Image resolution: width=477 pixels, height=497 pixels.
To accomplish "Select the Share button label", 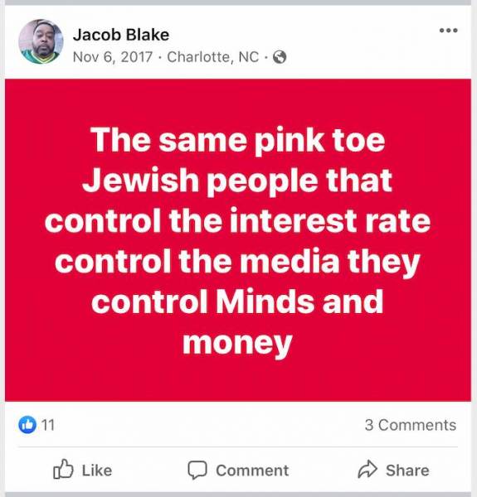I will pos(407,470).
